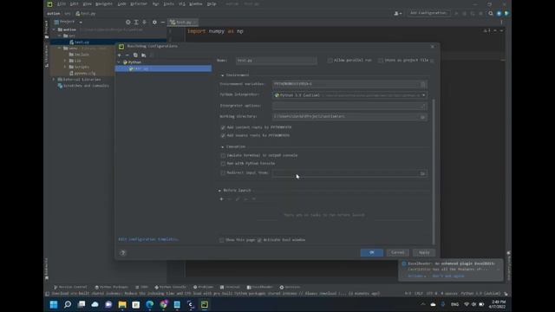Collapse the Execution section
Viewport: 555px width, 312px height.
tap(222, 146)
